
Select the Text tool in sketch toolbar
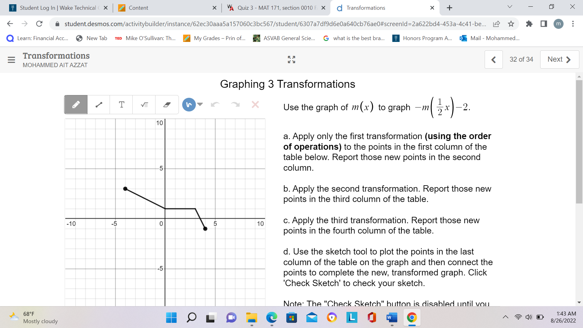click(x=121, y=104)
